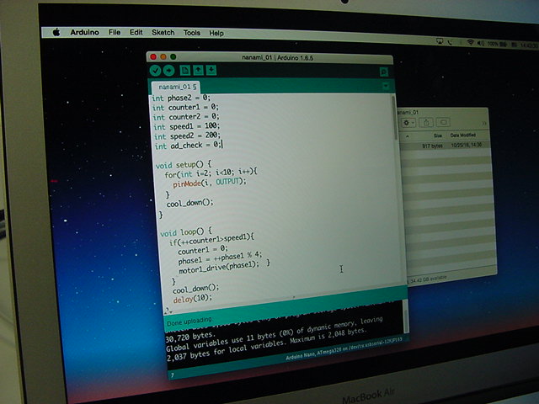Click the Upload arrow button in Arduino
The width and height of the screenshot is (539, 404).
168,71
